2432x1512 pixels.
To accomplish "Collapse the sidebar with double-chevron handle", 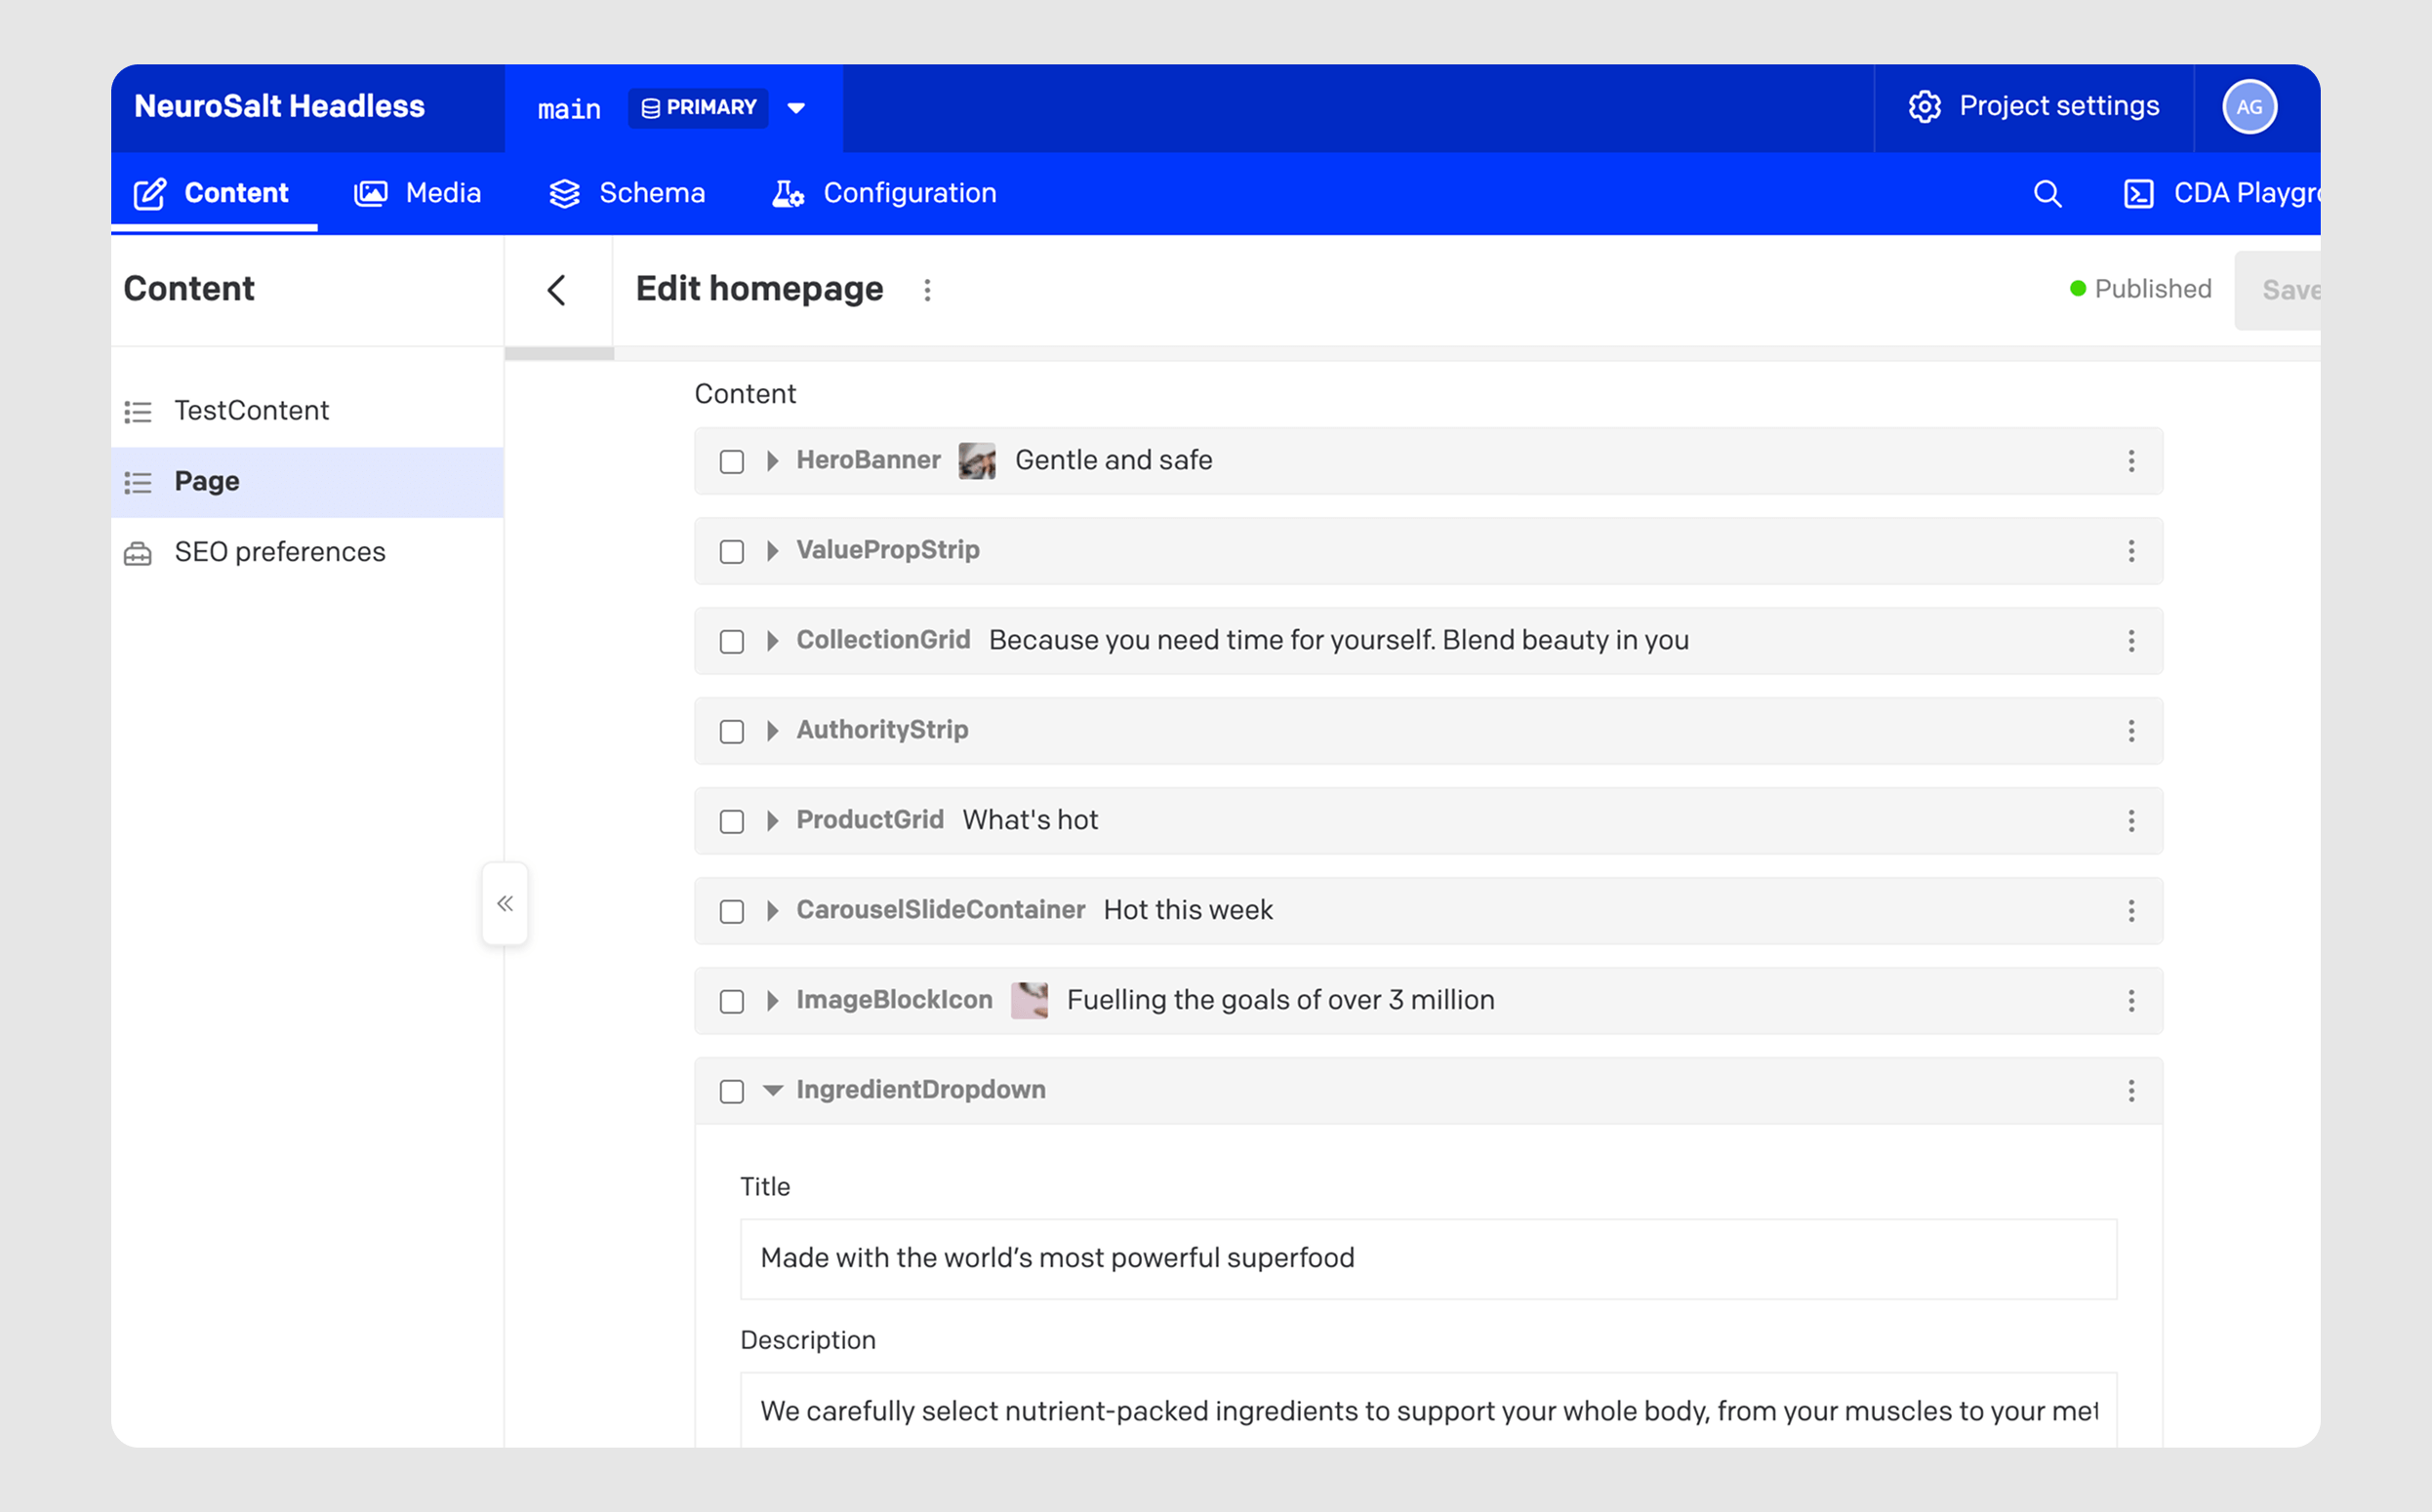I will tap(506, 904).
